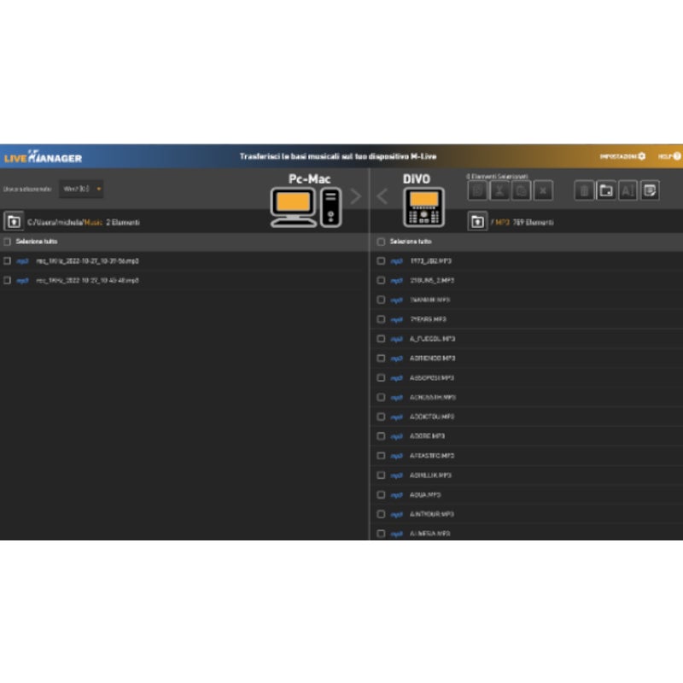Click the rename text icon

[628, 190]
